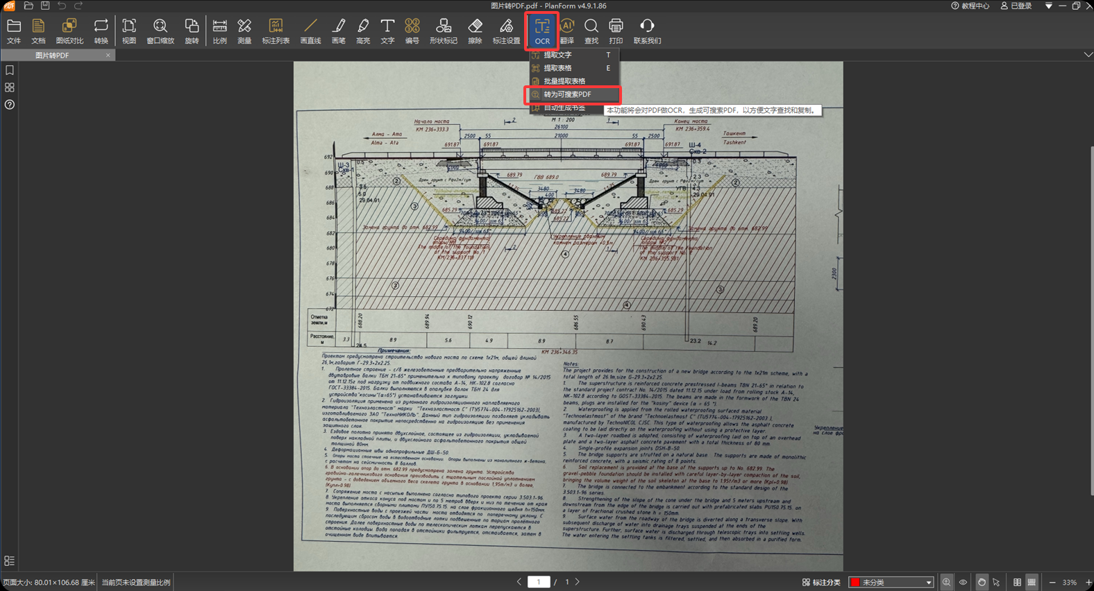Viewport: 1094px width, 591px height.
Task: Select the 形状标记 shape marker tool
Action: [x=443, y=31]
